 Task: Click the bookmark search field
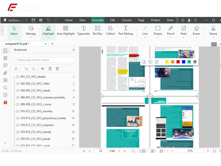(x=44, y=60)
